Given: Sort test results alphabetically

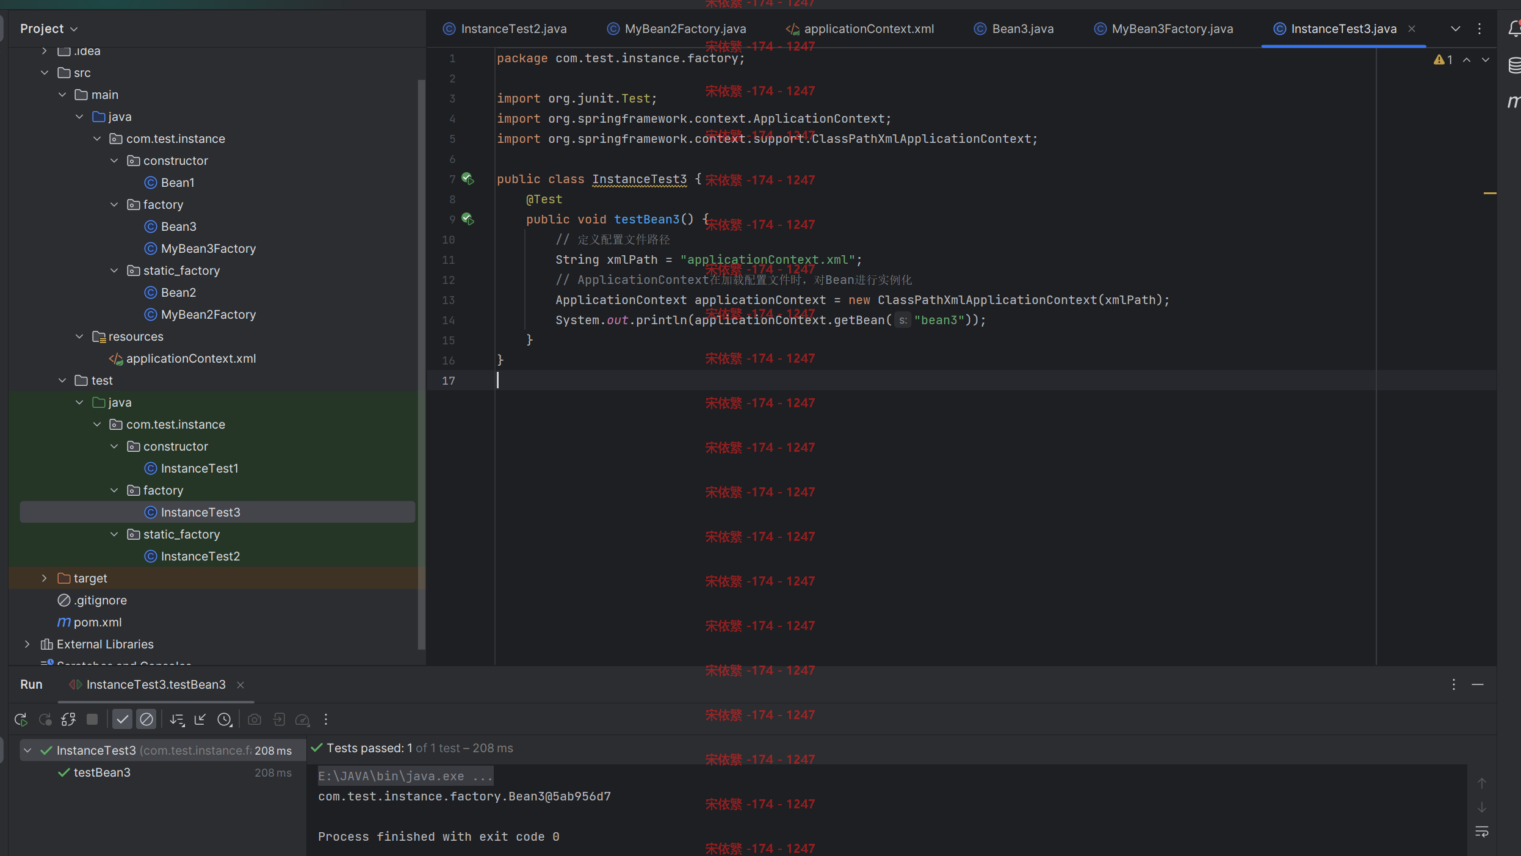Looking at the screenshot, I should tap(177, 719).
